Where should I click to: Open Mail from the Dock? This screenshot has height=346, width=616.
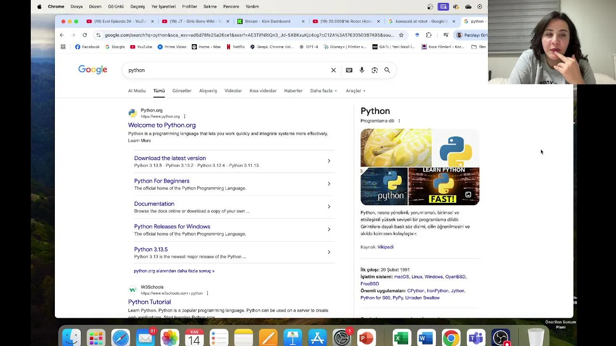click(145, 337)
